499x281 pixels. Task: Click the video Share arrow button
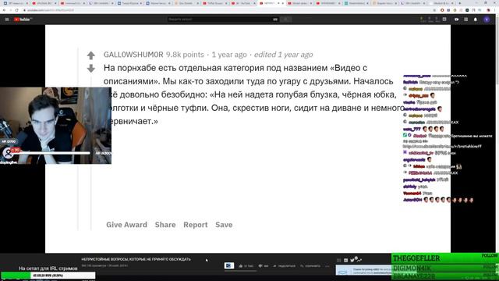pyautogui.click(x=284, y=266)
